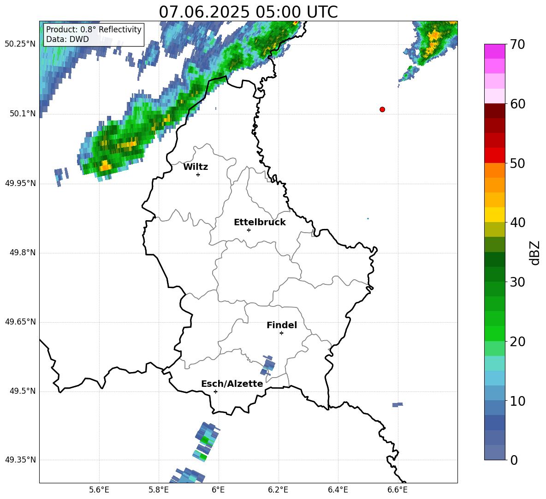Click the Data: DWD label

67,39
